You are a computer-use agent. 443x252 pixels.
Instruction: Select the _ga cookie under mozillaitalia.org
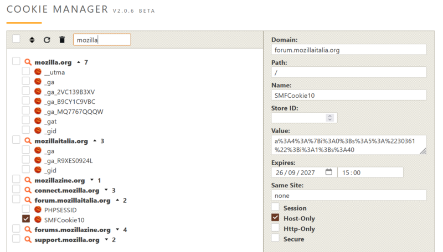(x=49, y=151)
